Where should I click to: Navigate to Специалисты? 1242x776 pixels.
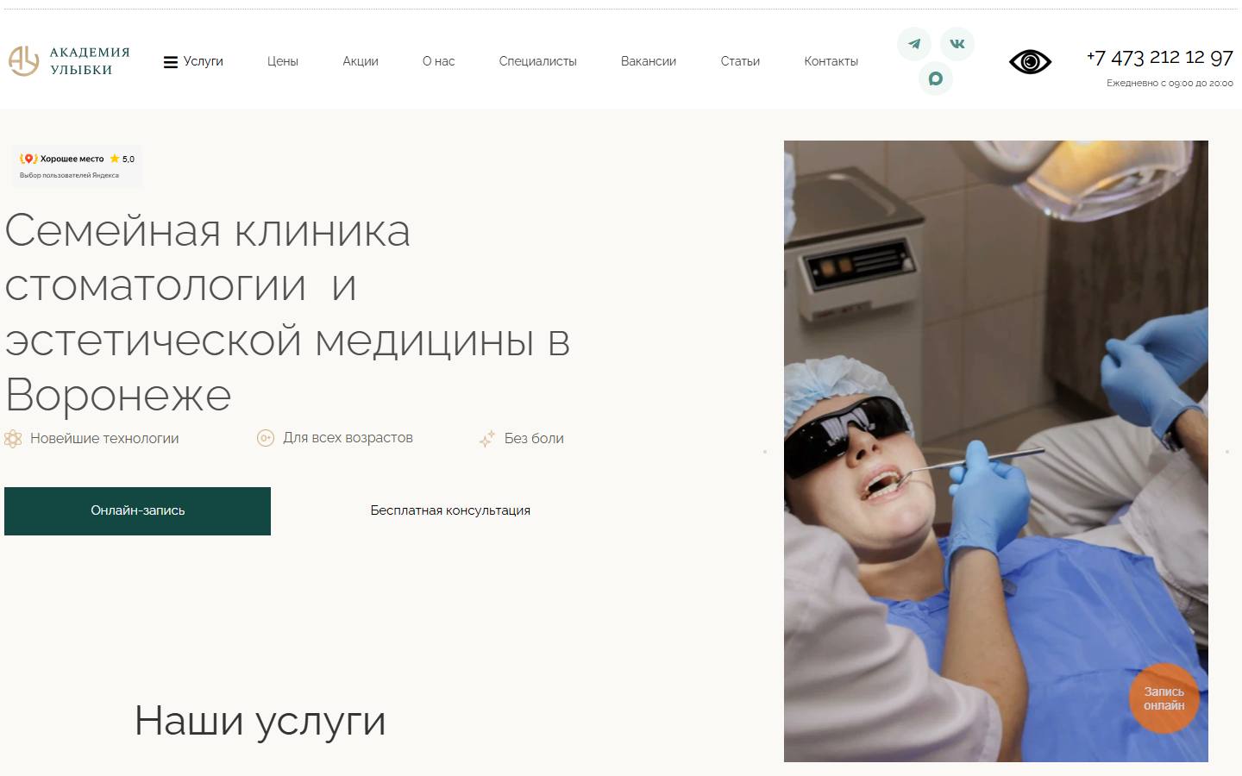(537, 61)
